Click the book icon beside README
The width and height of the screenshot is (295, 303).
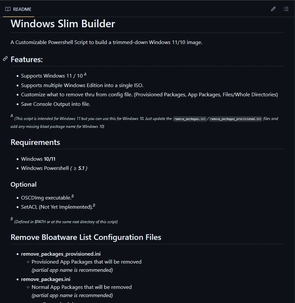(7, 9)
